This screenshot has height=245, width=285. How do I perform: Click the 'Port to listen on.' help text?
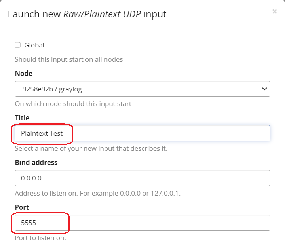coord(40,238)
